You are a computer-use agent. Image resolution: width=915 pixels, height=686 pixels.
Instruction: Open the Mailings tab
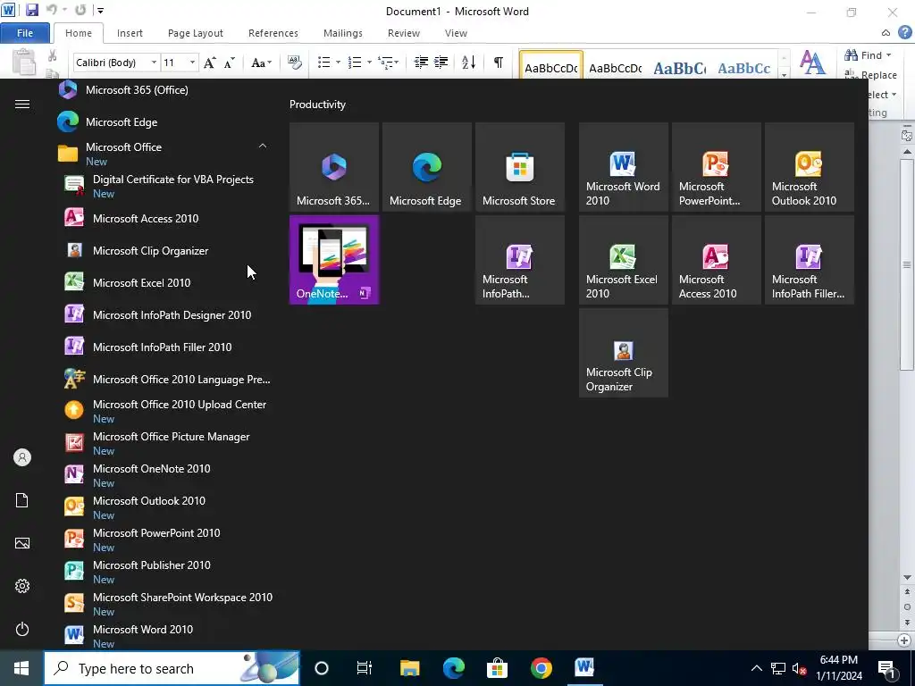343,33
